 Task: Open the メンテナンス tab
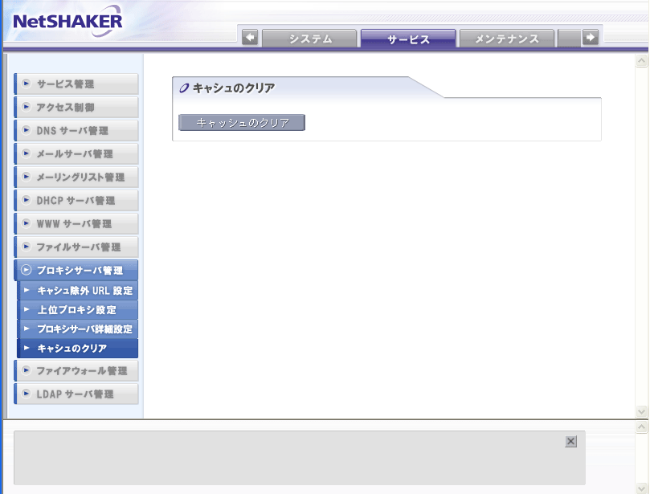pyautogui.click(x=506, y=39)
